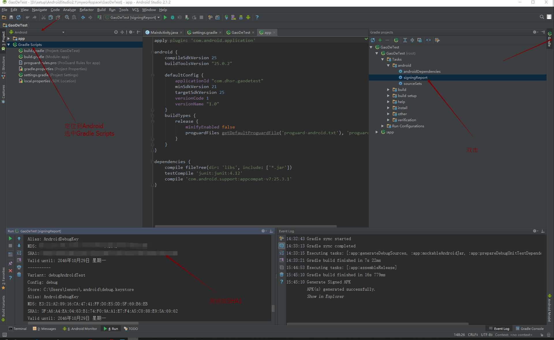Toggle the Gradle side panel tab
554x340 pixels.
point(550,40)
